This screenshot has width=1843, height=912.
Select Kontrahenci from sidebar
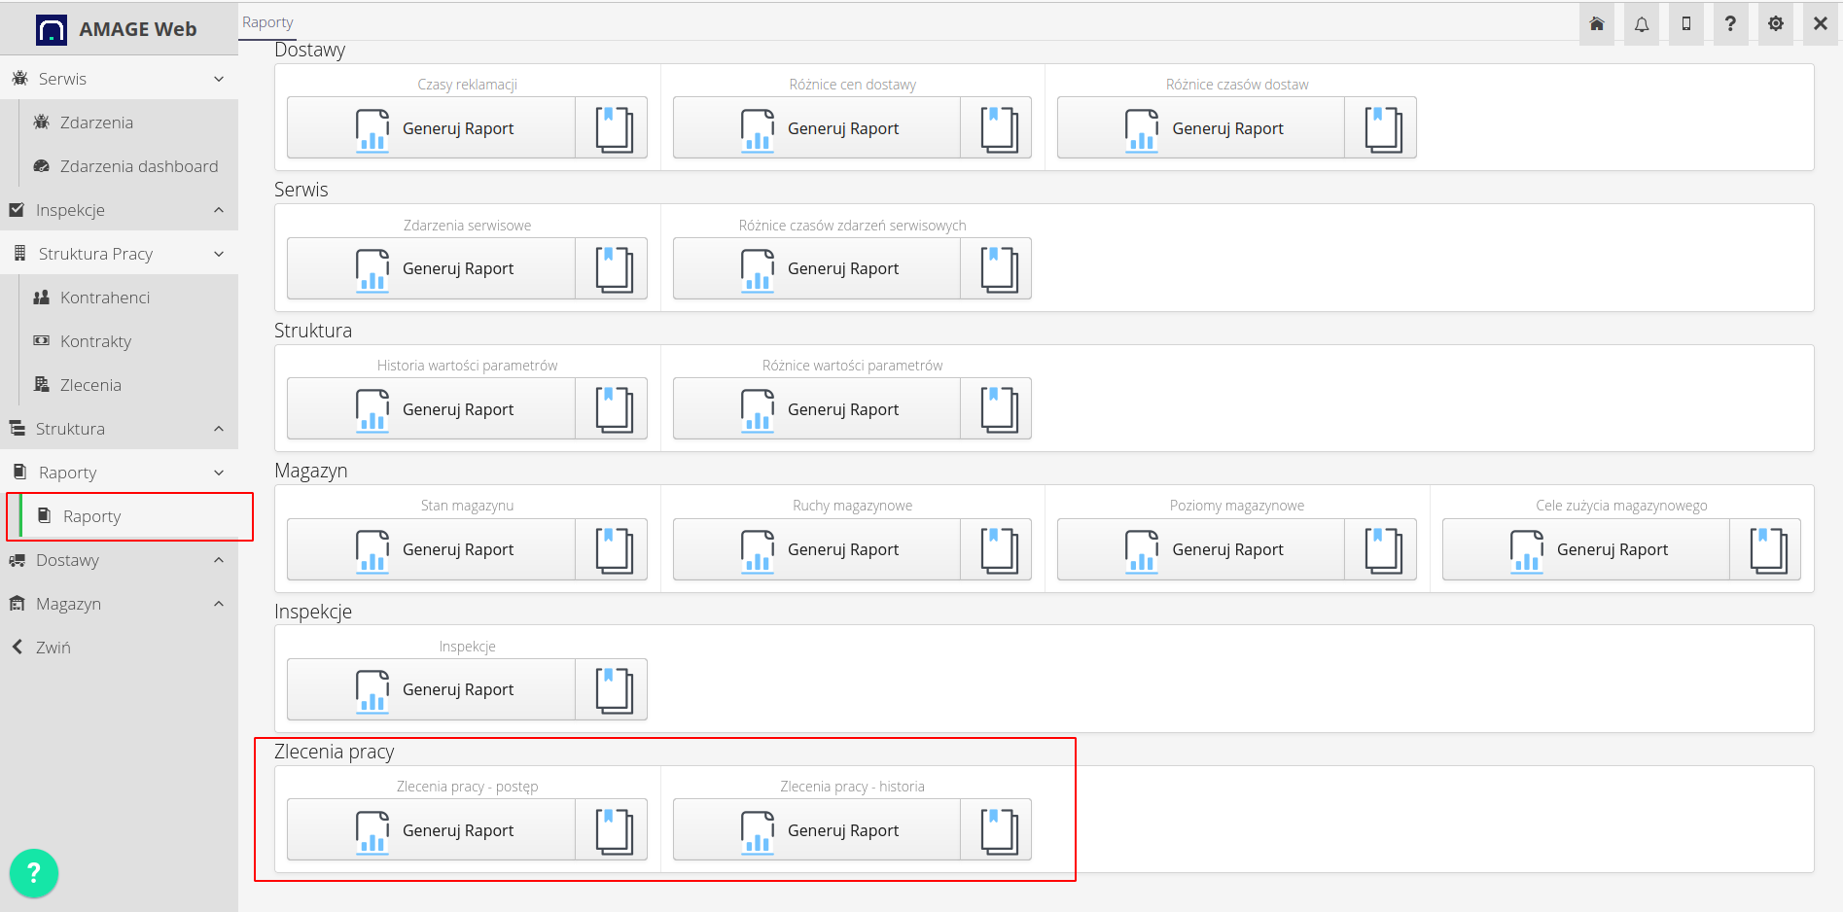click(x=105, y=298)
